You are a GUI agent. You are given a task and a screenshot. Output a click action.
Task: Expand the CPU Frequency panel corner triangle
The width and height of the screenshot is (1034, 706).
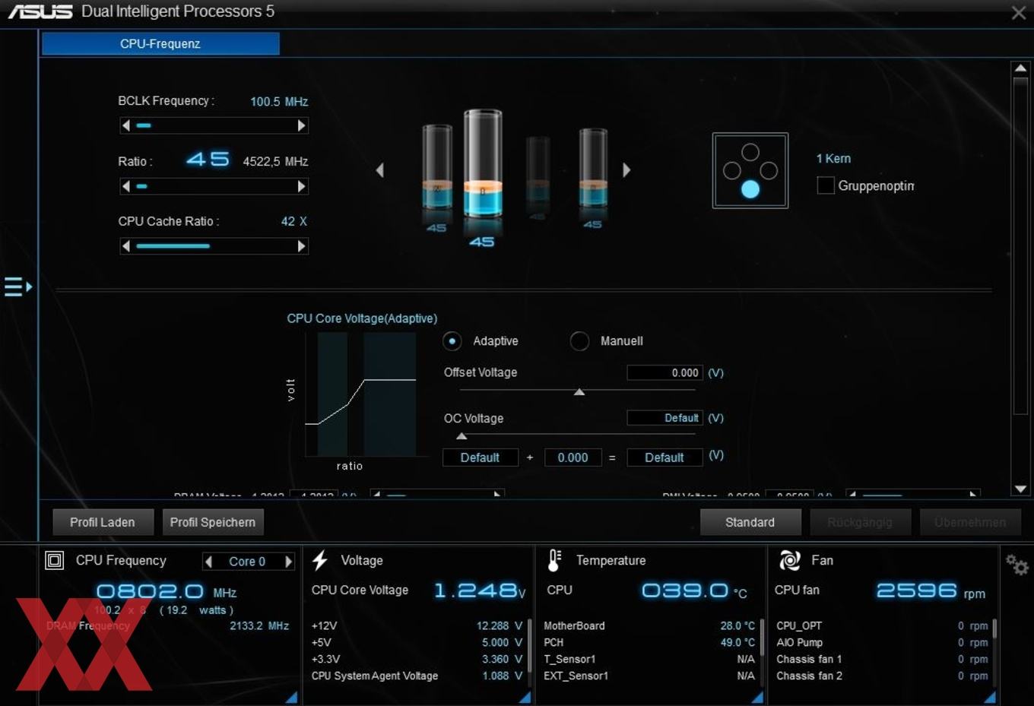(292, 697)
